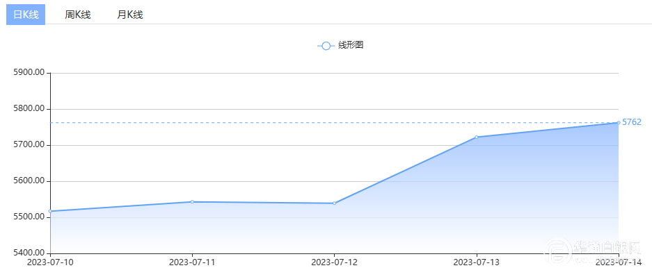Click the 2023-07-12 axis label

334,262
